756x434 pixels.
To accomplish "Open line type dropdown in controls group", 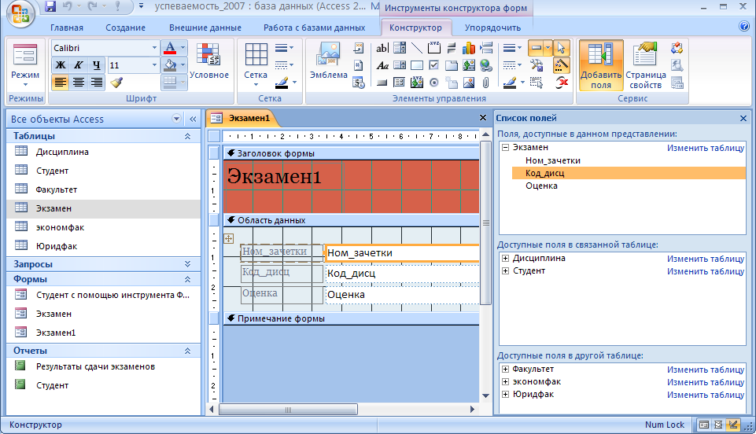I will pos(512,65).
